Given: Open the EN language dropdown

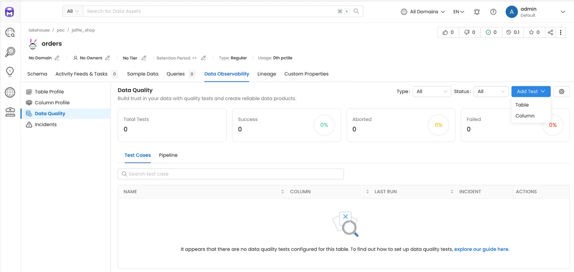Looking at the screenshot, I should [x=458, y=12].
